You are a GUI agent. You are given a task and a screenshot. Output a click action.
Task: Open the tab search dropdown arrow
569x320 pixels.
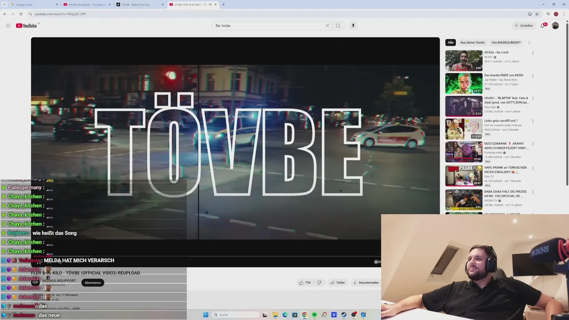tap(5, 4)
